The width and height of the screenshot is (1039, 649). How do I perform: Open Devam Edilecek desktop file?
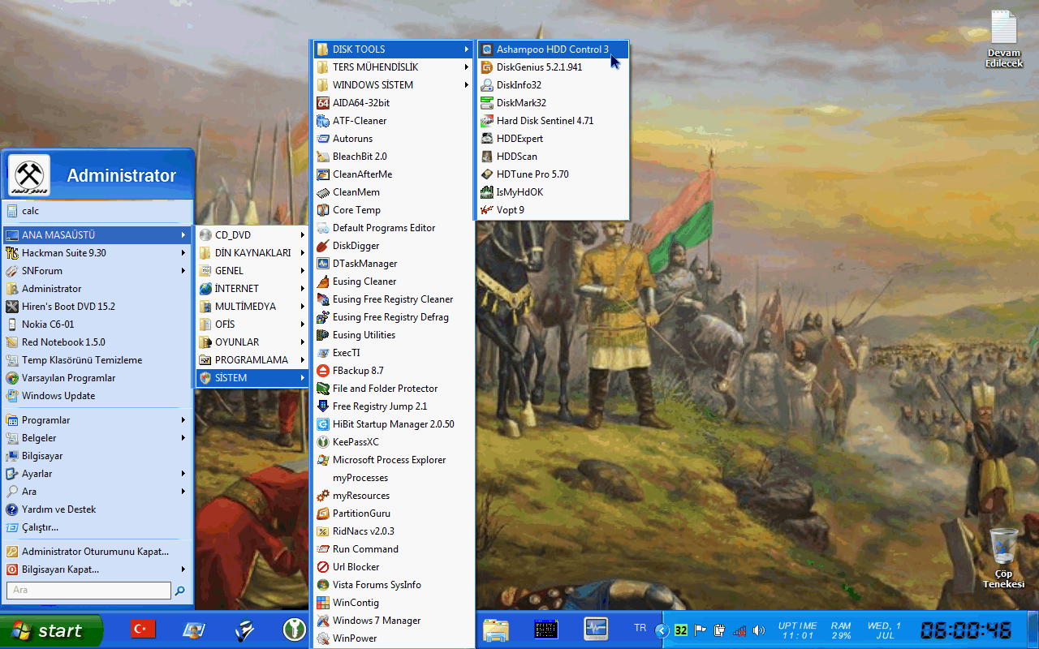pos(1004,38)
